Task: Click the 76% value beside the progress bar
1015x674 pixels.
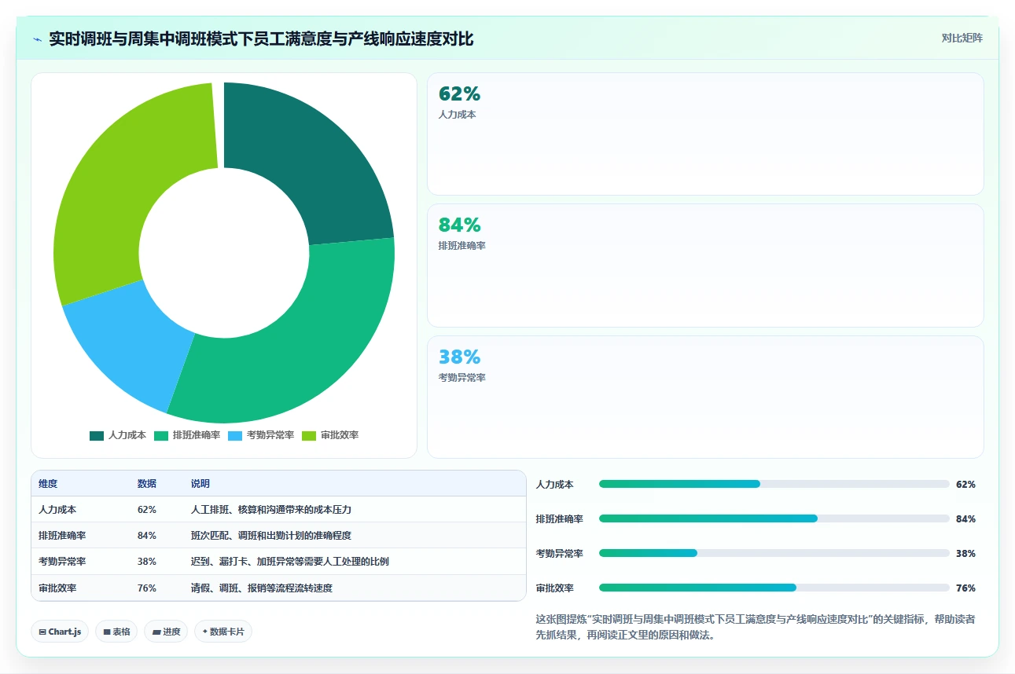Action: pyautogui.click(x=965, y=588)
